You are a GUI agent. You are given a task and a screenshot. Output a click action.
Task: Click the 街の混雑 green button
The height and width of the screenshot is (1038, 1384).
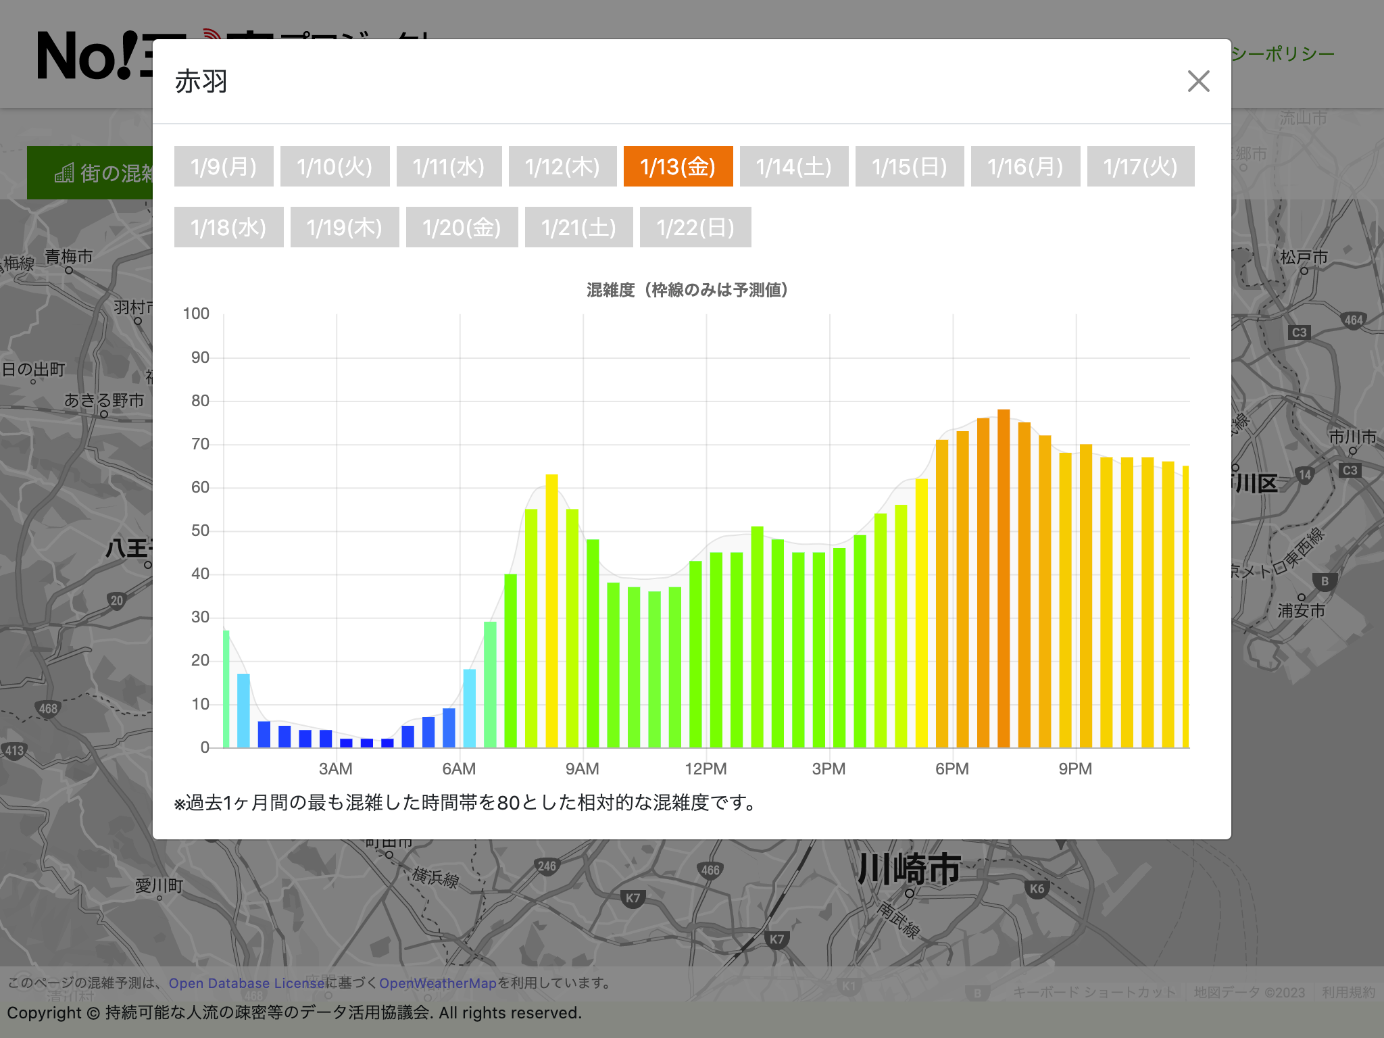pos(90,173)
